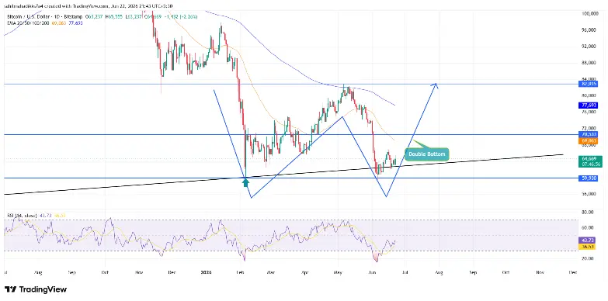Click the TradingView logo at the bottom

(36, 289)
